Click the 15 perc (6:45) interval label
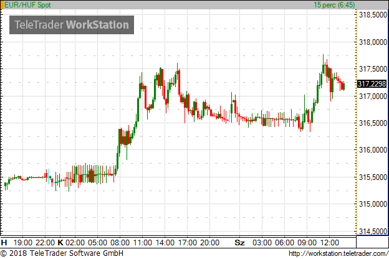 [334, 5]
